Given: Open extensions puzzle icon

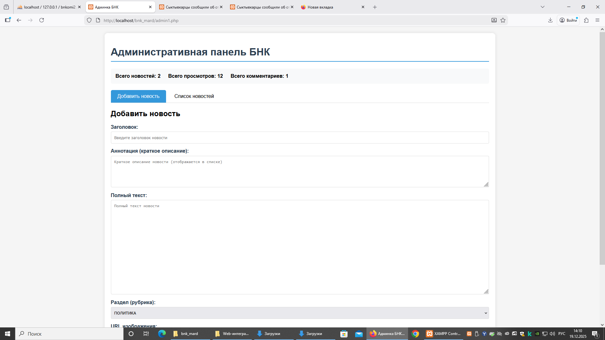Looking at the screenshot, I should pos(586,20).
